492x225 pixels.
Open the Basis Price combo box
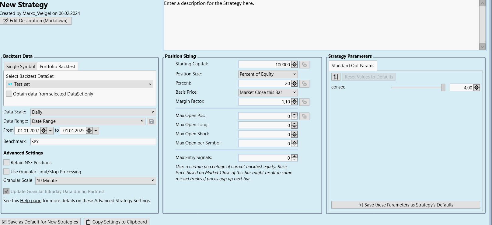point(268,92)
